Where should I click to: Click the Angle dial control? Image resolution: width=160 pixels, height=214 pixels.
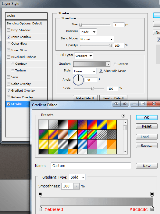(x=78, y=80)
